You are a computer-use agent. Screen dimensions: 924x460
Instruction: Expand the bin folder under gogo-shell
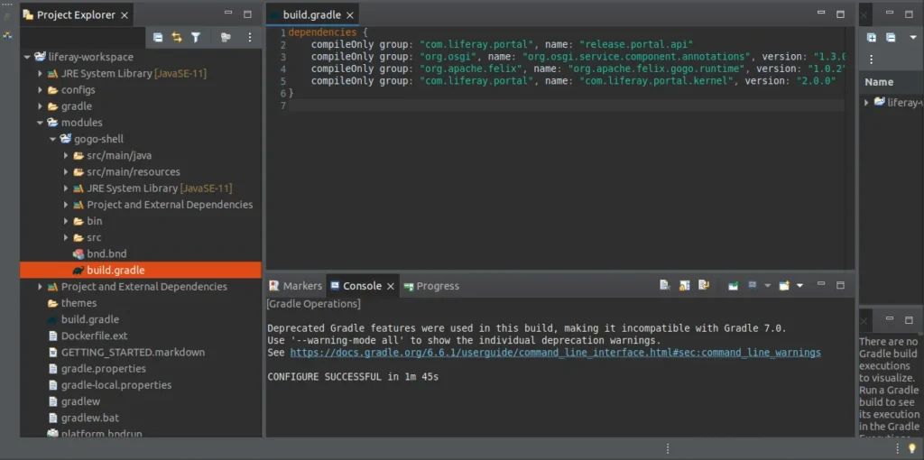[x=66, y=222]
